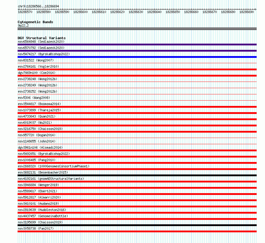Open variant esv2764161 (Vogler2010)
The height and width of the screenshot is (243, 265).
(38, 66)
